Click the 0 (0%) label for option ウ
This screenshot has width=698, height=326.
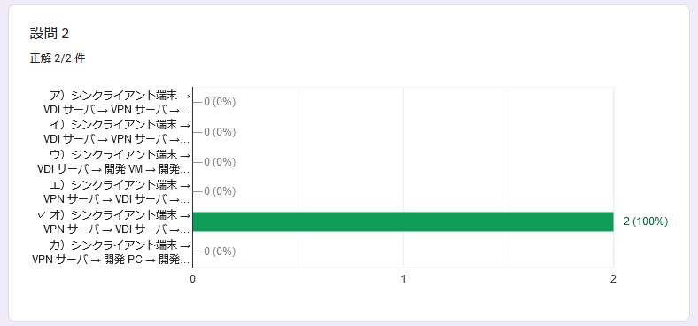point(220,162)
